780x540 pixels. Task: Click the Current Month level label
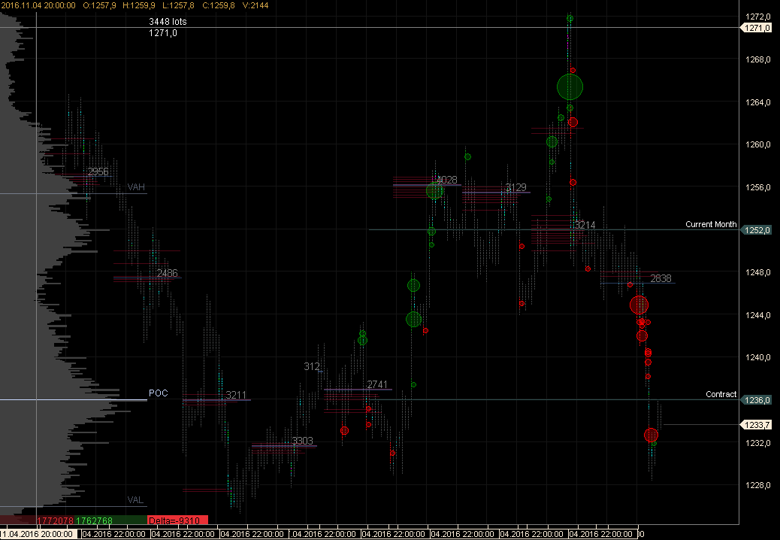tap(710, 225)
